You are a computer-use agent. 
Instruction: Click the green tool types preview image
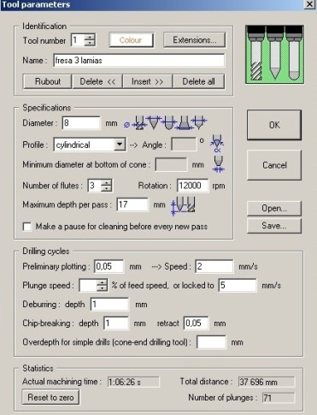pyautogui.click(x=274, y=55)
